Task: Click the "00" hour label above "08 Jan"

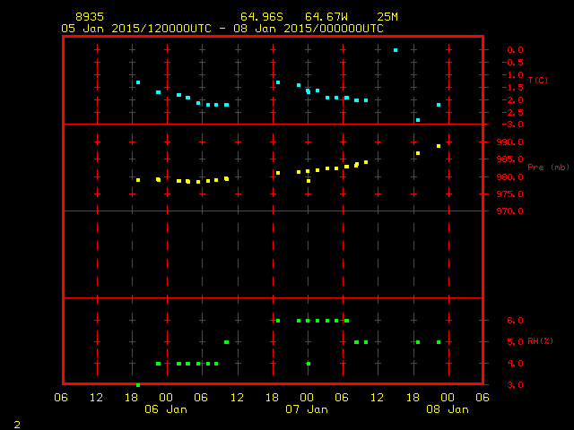Action: pos(448,398)
